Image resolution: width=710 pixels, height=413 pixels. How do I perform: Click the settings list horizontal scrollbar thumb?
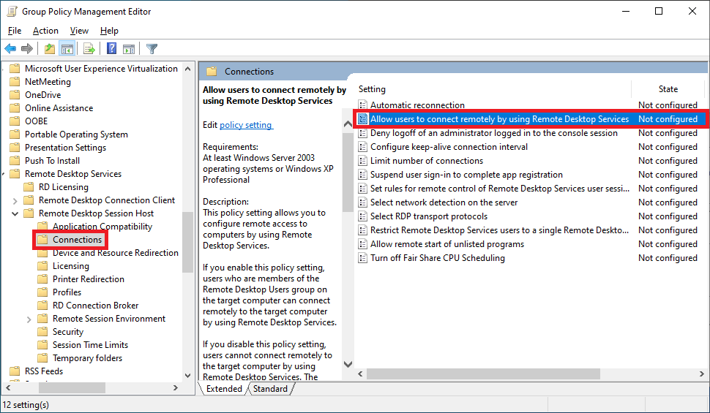click(x=483, y=374)
